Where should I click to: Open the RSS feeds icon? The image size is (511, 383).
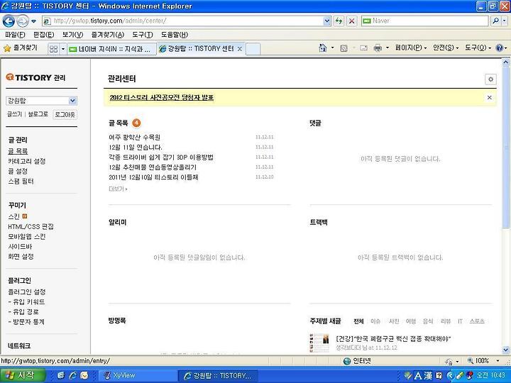click(344, 48)
